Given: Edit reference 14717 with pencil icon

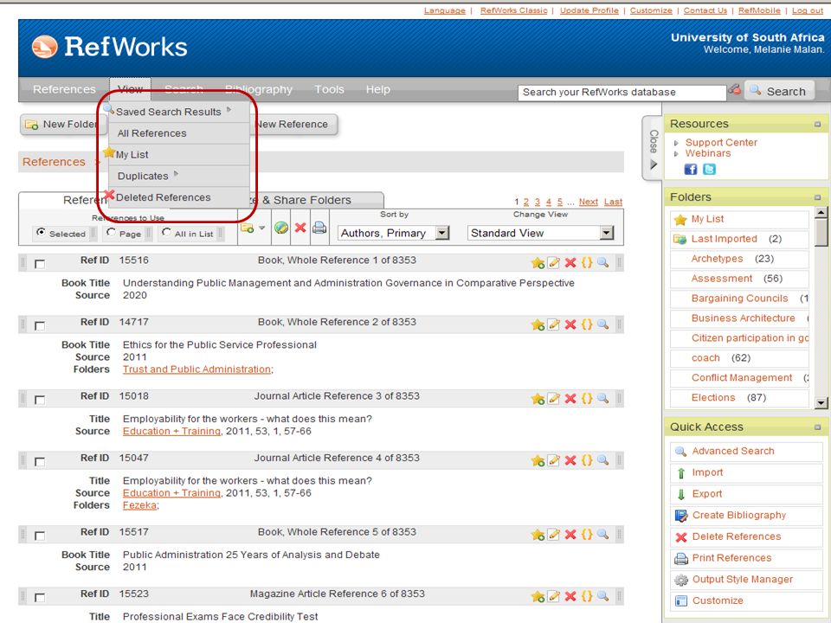Looking at the screenshot, I should pos(554,324).
